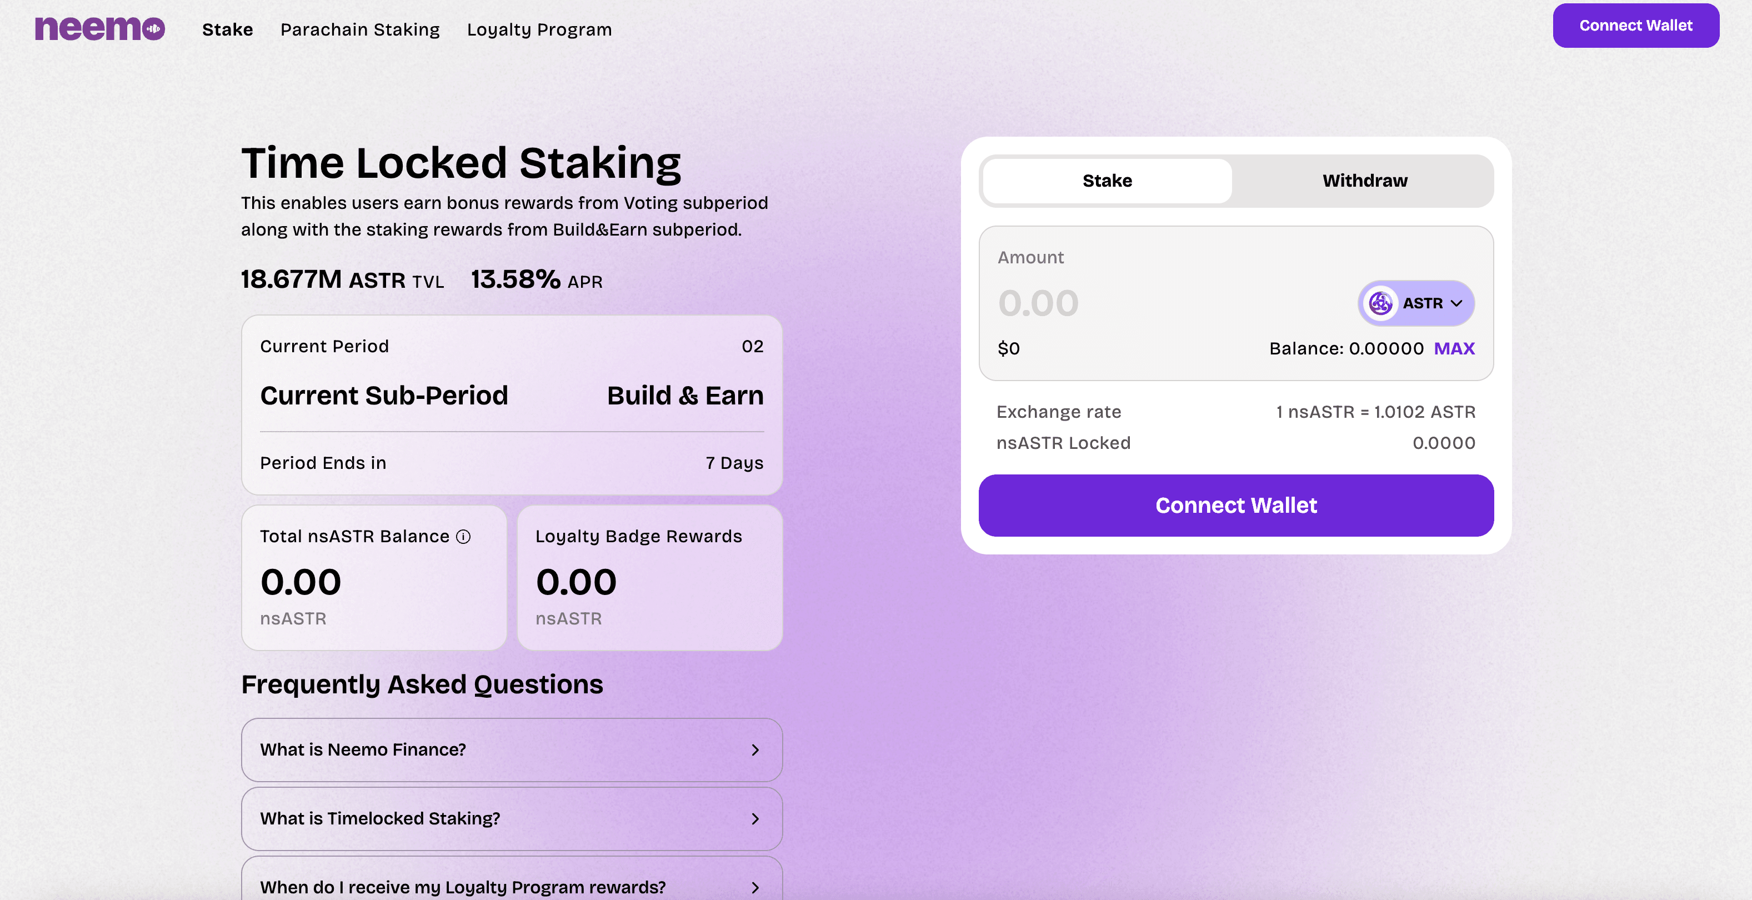1752x900 pixels.
Task: Expand the What is Neemo Finance? question
Action: 512,749
